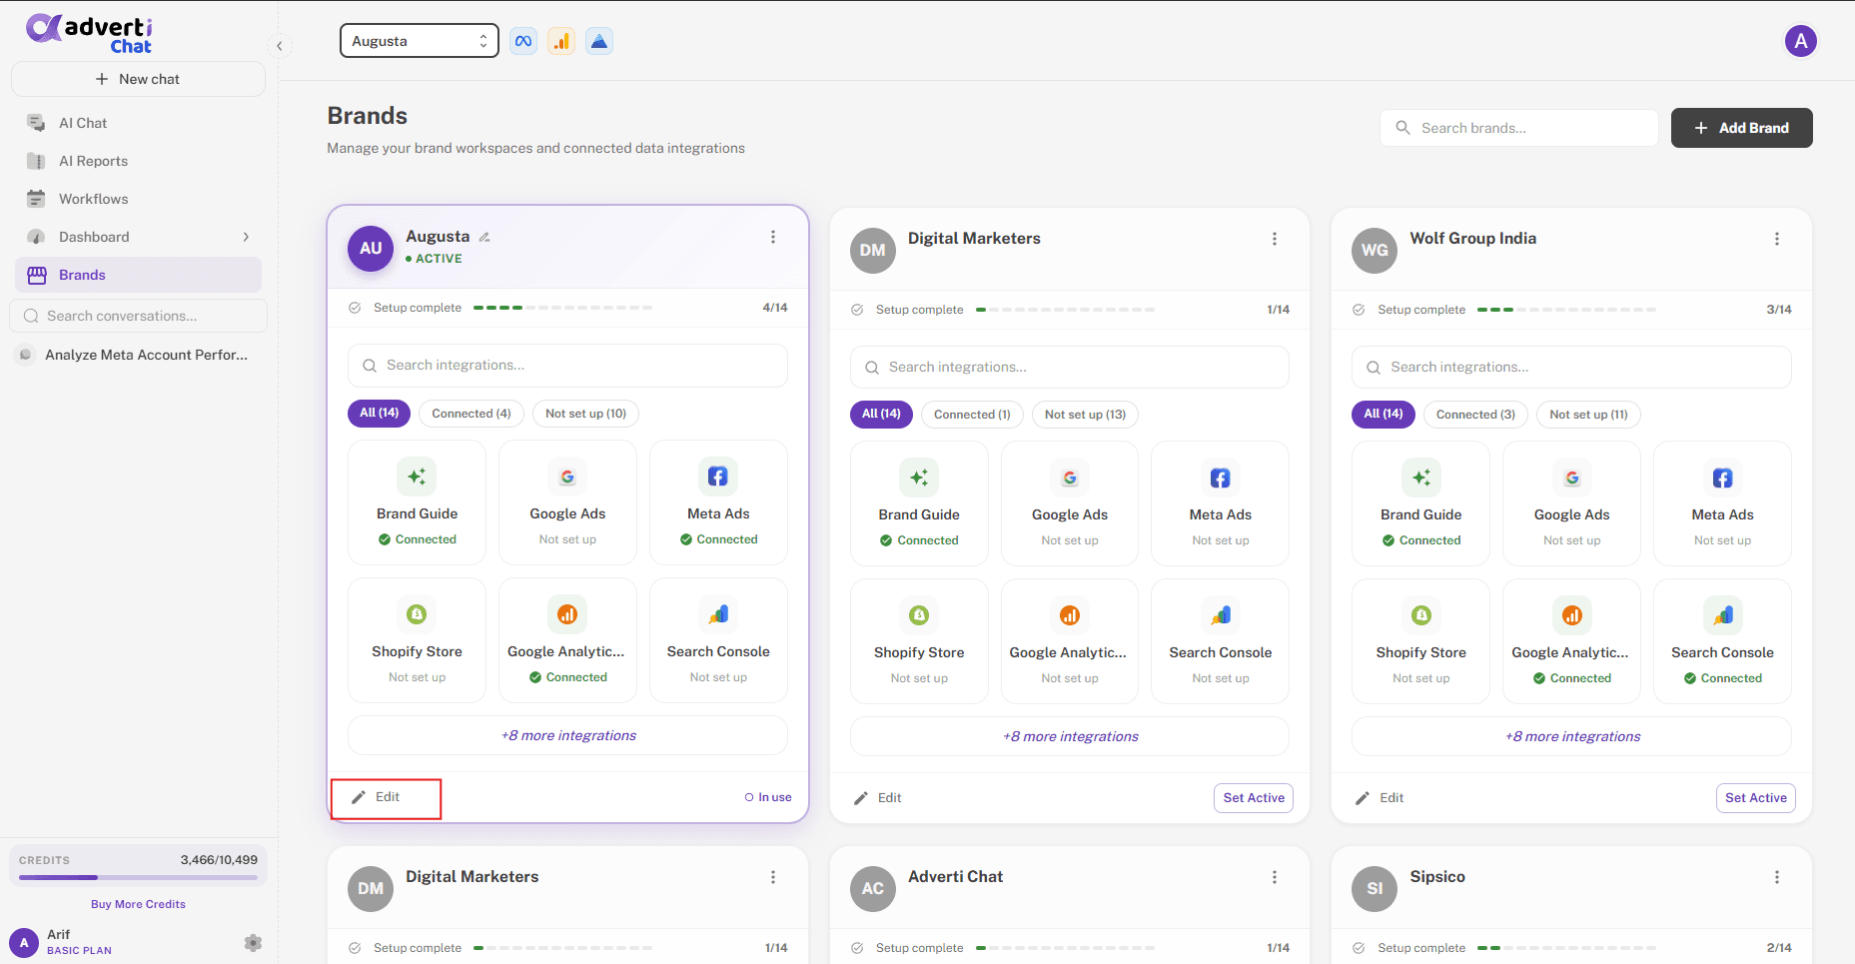Open AI Reports from the sidebar
The image size is (1855, 964).
pos(138,161)
